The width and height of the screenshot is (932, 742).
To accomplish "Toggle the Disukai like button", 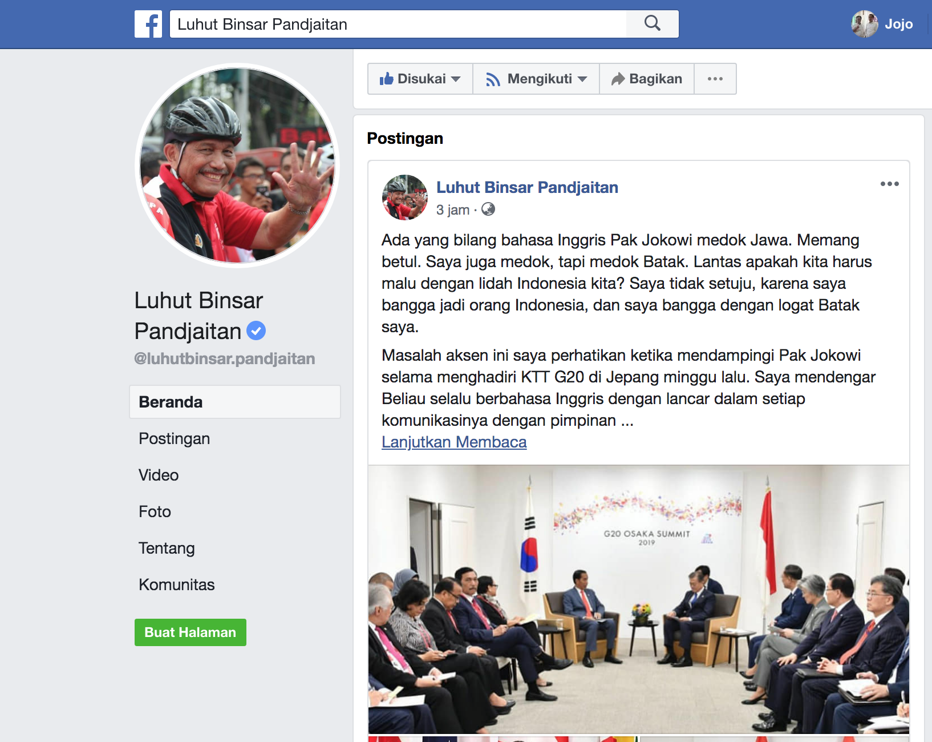I will [x=414, y=79].
